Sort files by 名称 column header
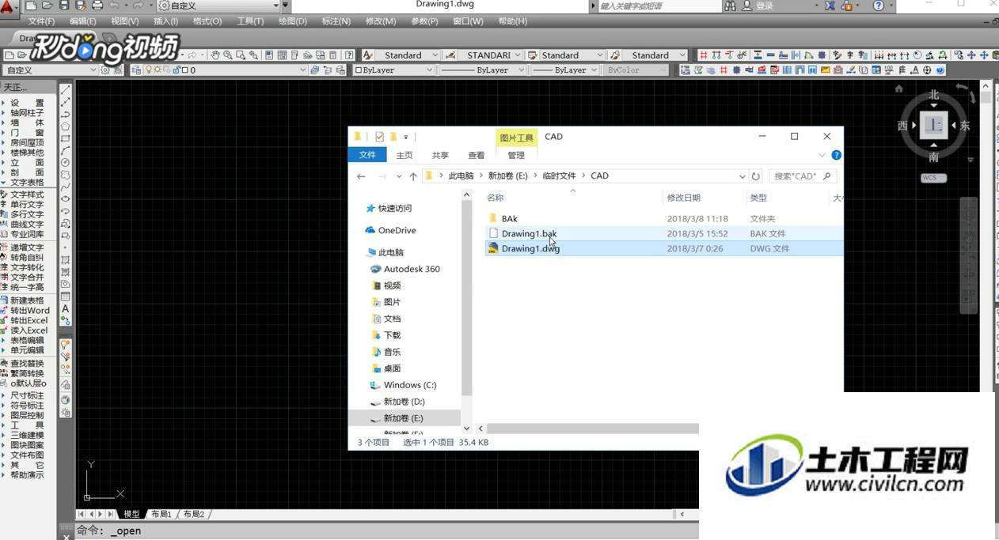This screenshot has height=540, width=999. pyautogui.click(x=495, y=198)
